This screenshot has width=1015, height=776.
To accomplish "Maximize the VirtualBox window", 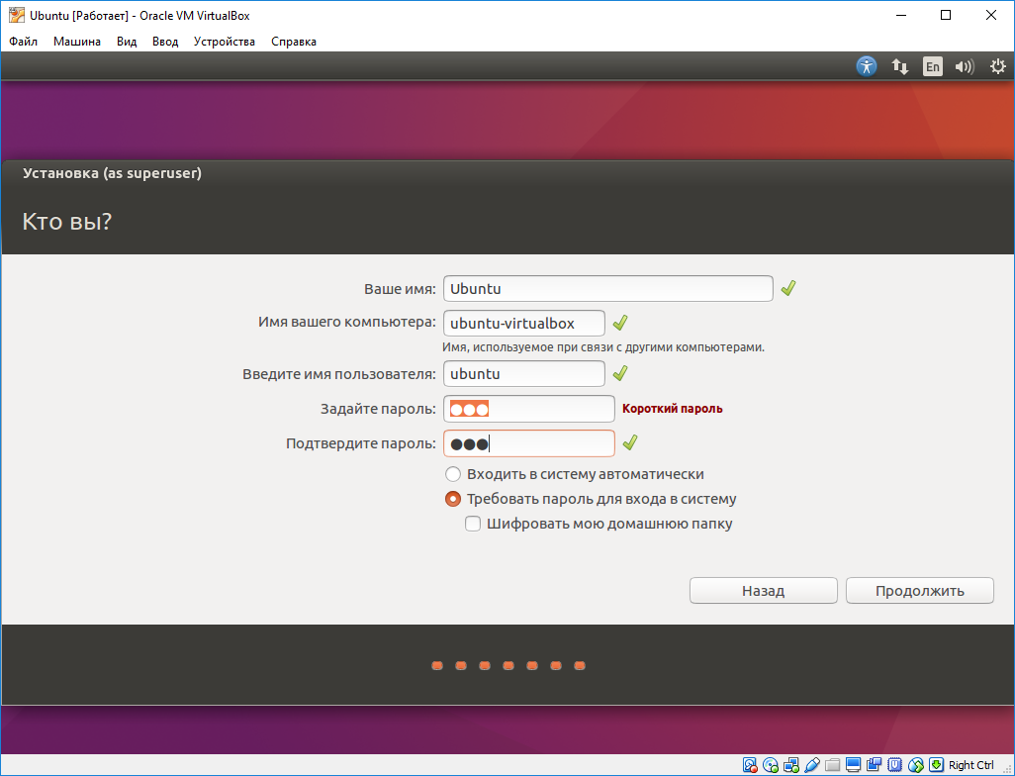I will pos(946,16).
